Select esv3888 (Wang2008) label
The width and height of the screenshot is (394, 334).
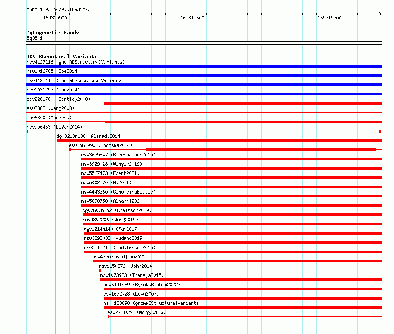50,108
